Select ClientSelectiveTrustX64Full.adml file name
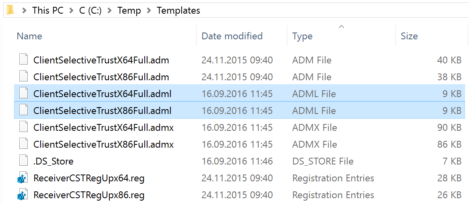Image resolution: width=469 pixels, height=203 pixels. pos(102,94)
